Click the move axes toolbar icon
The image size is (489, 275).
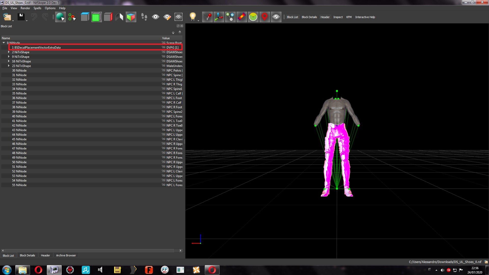pos(219,17)
